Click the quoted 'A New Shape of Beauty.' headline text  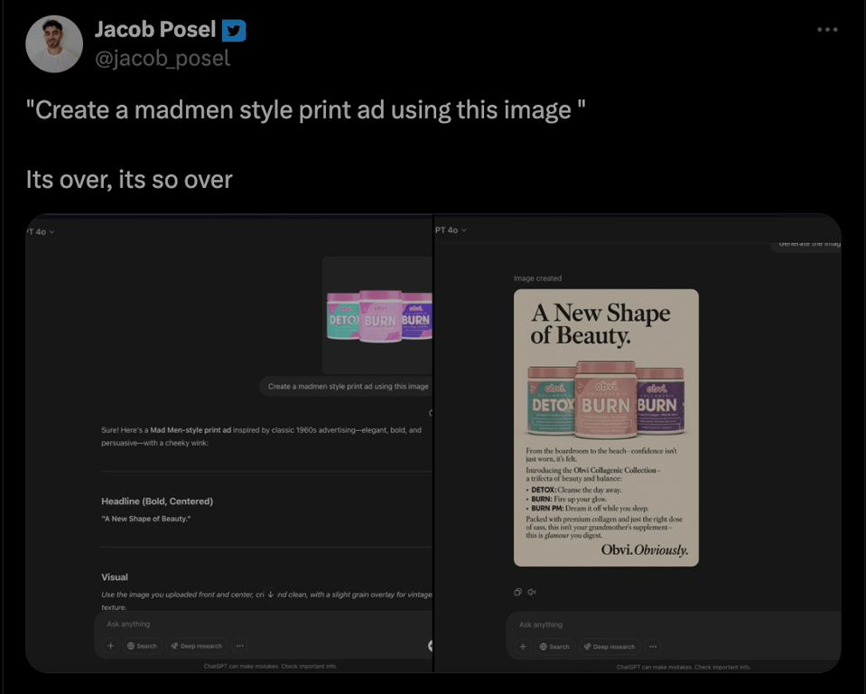point(145,519)
